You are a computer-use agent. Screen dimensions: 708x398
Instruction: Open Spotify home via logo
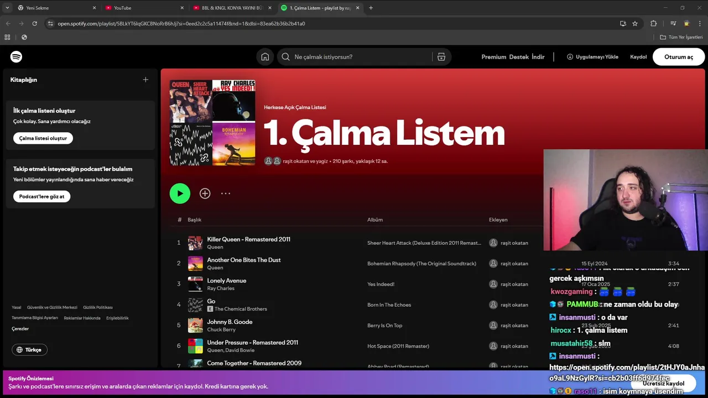coord(16,57)
